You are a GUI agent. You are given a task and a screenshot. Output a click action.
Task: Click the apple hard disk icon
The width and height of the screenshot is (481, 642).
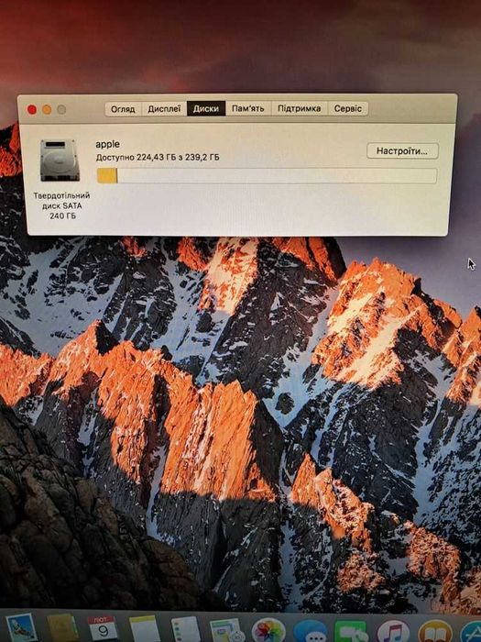60,160
